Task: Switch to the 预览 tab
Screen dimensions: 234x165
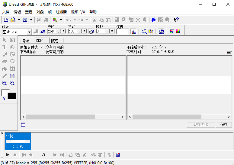Action: (x=54, y=41)
